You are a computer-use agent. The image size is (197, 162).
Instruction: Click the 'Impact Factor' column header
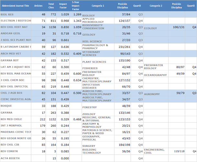coord(63,6)
